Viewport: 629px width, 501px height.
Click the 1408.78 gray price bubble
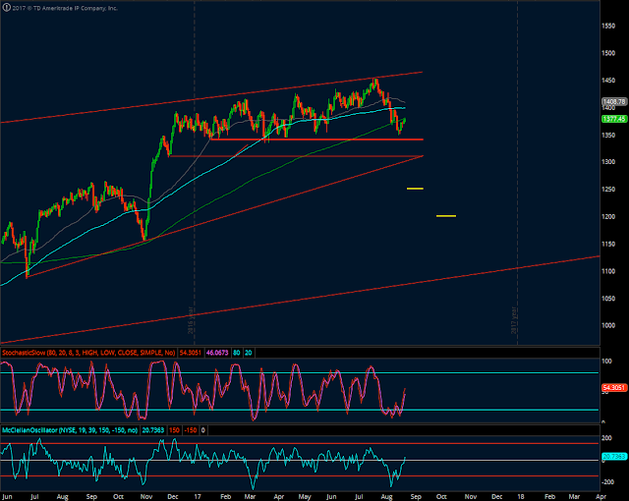click(613, 102)
